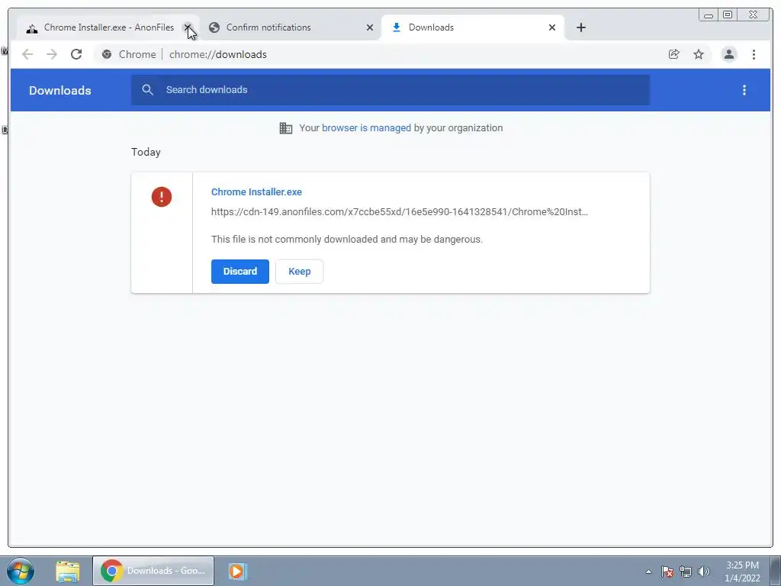Launch the media player taskbar icon

pyautogui.click(x=238, y=571)
